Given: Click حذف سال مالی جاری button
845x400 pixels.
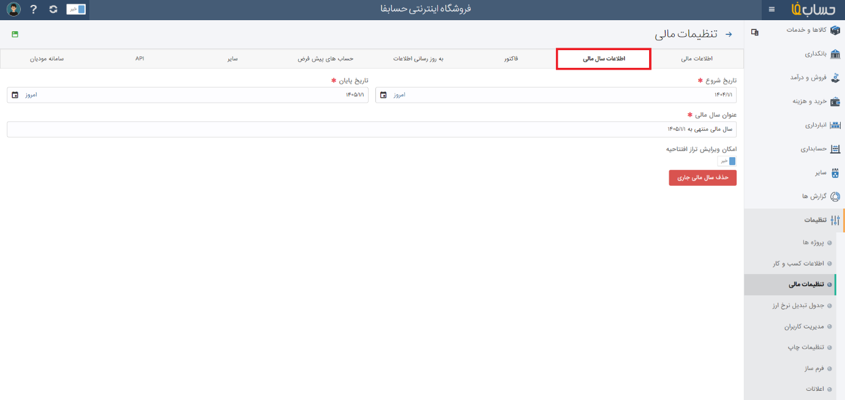Looking at the screenshot, I should pos(703,177).
